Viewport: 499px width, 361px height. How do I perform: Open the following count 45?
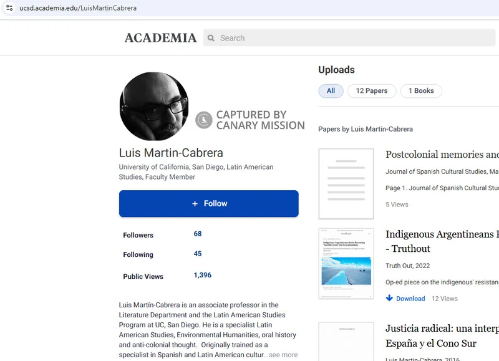point(198,254)
